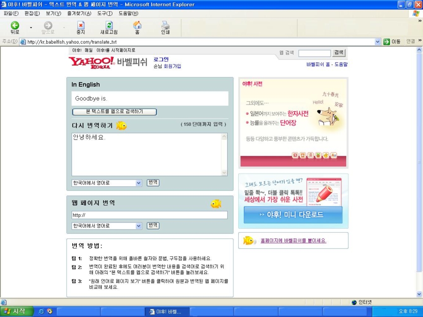Click the 야후! 사전 advertisement banner
The width and height of the screenshot is (423, 317).
[x=293, y=123]
